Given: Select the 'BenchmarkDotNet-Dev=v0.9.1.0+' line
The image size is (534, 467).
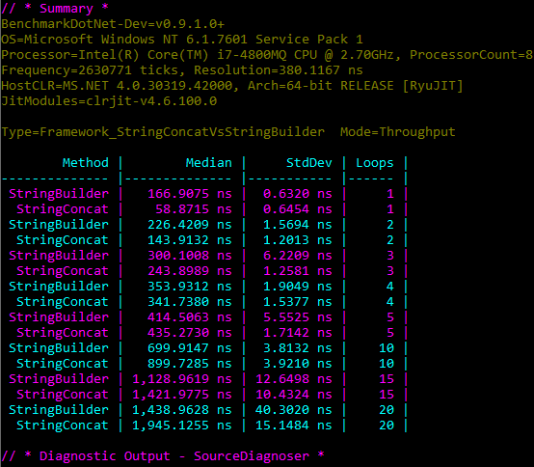Looking at the screenshot, I should (113, 24).
